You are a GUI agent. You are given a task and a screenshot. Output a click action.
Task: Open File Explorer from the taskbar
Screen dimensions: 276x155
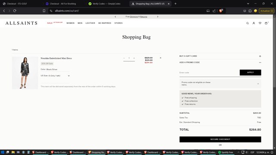coord(13,152)
